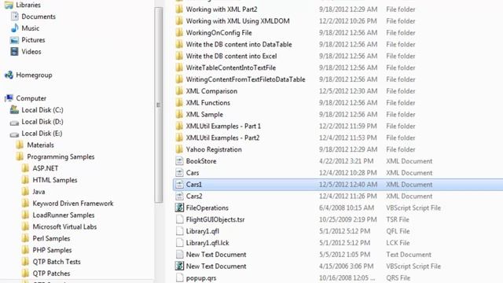Click the navigation pane vertical scrollbar thumb

[x=159, y=105]
